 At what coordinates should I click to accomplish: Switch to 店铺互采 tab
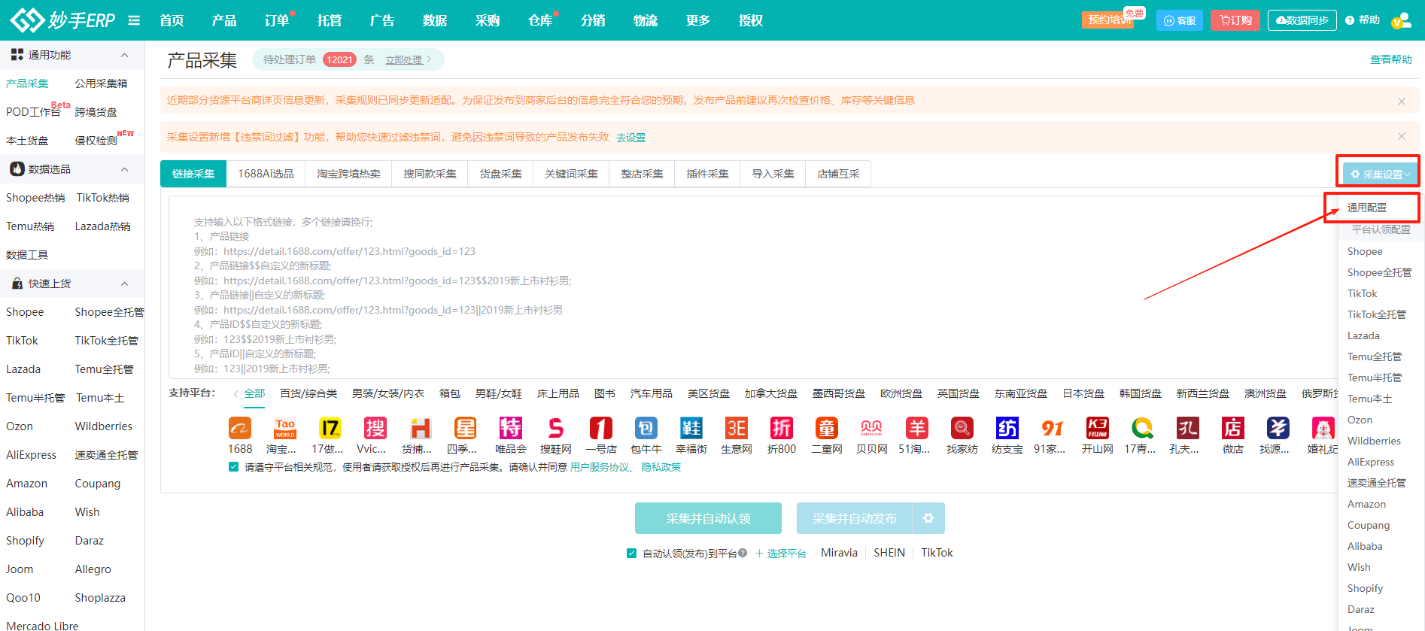[838, 174]
